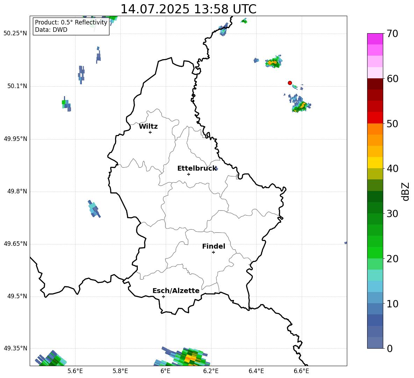Pick the yellow swatch just above 40 dBZ
Screen dimensions: 414x378
pos(375,163)
